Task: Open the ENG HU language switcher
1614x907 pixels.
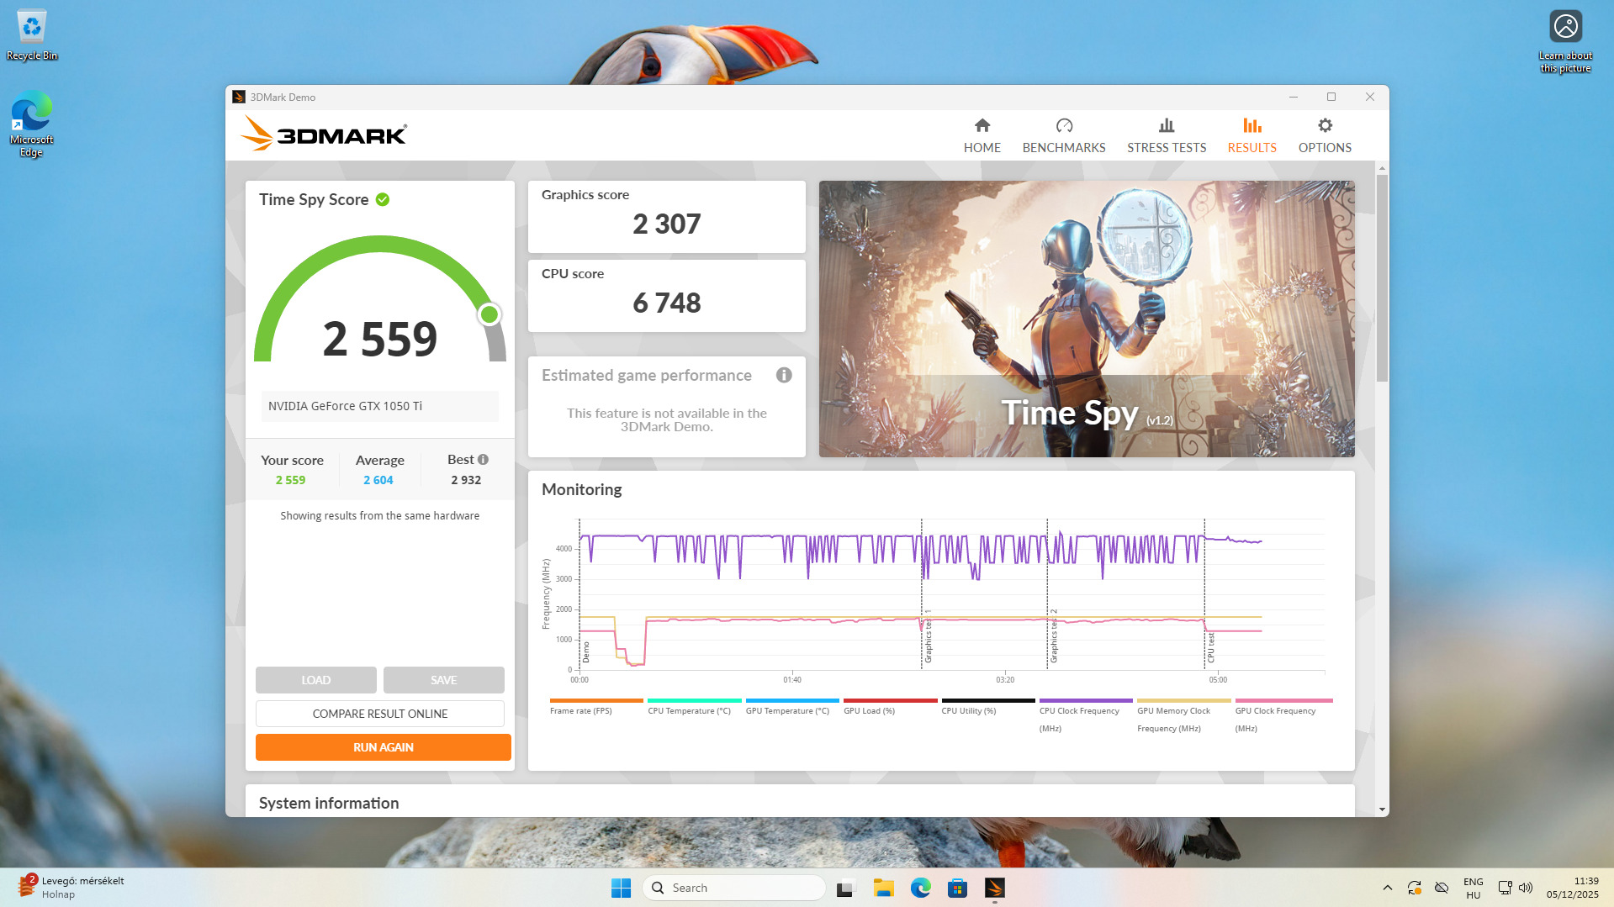Action: click(x=1474, y=888)
